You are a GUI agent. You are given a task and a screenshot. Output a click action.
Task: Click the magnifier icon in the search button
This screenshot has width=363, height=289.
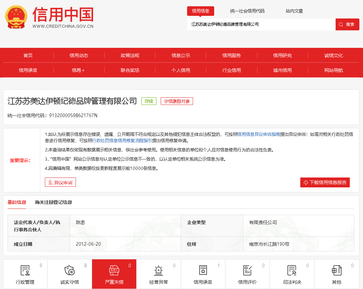click(x=341, y=24)
